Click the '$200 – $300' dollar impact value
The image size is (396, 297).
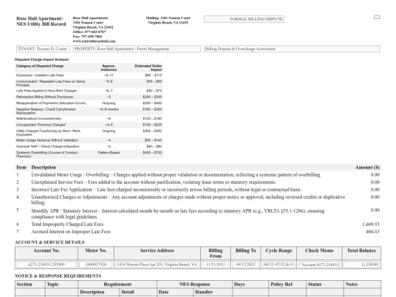153,97
